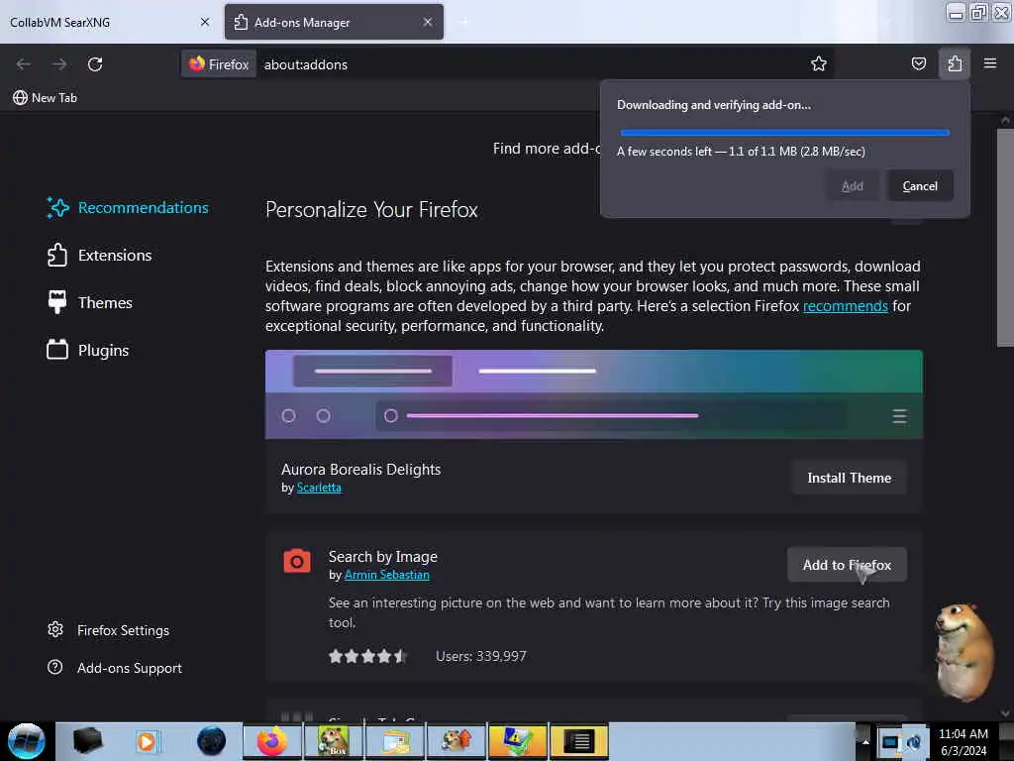Click the Firefox identity badge in address bar
The width and height of the screenshot is (1014, 761).
[x=219, y=64]
